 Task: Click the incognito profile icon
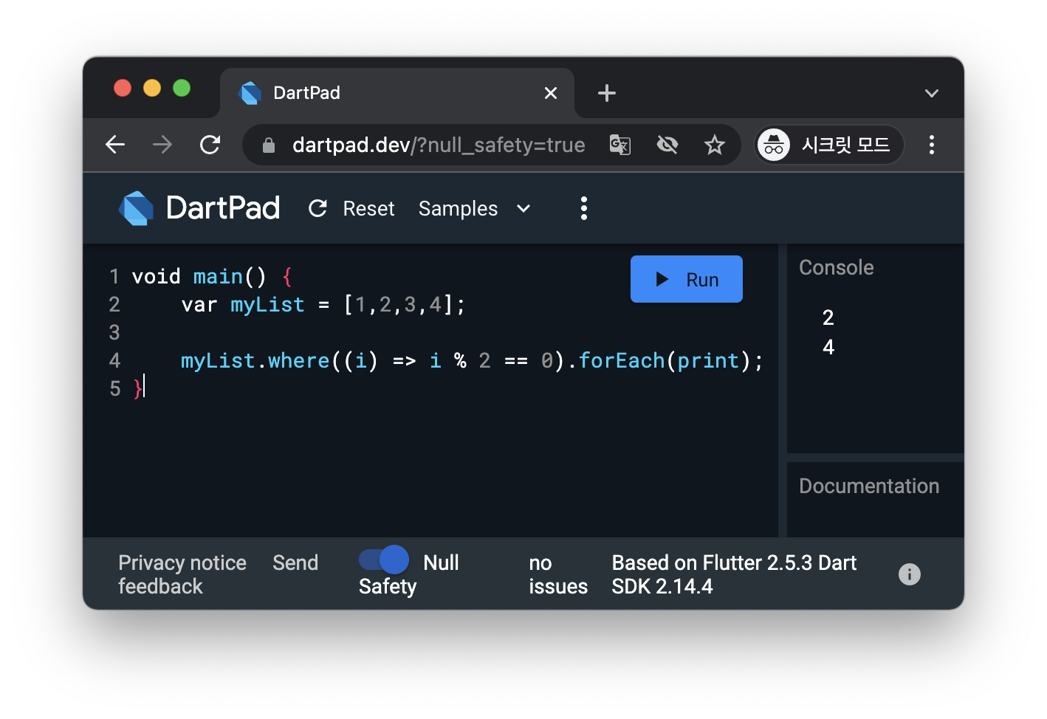[774, 145]
